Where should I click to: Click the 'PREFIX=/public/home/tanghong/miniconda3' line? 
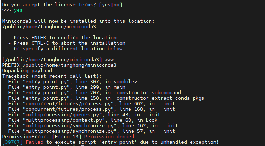(x=59, y=65)
